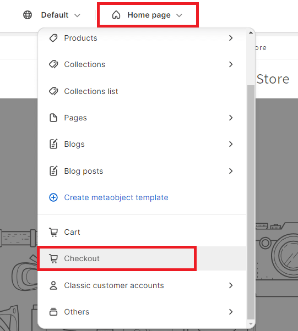This screenshot has height=331, width=298.
Task: Select the Products menu entry
Action: click(x=142, y=38)
